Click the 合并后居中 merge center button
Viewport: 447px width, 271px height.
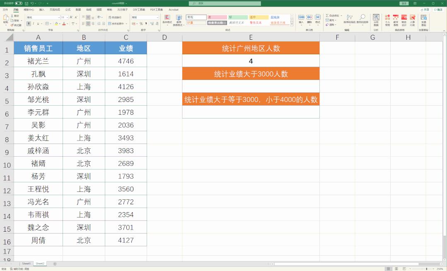click(115, 23)
